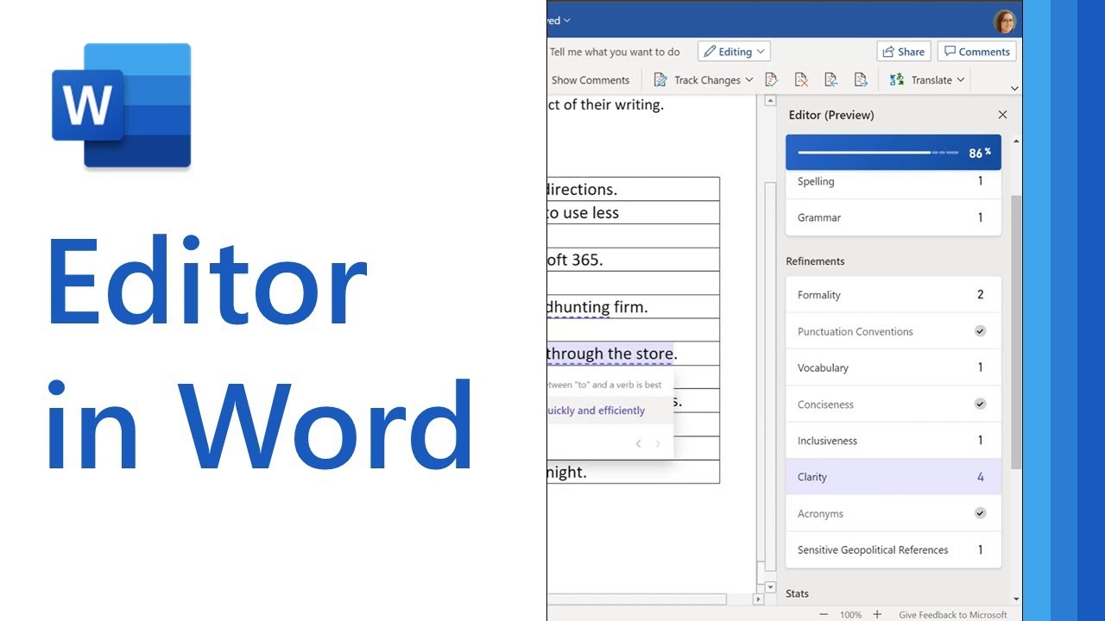The height and width of the screenshot is (621, 1105).
Task: Click the Next Change icon
Action: point(861,78)
